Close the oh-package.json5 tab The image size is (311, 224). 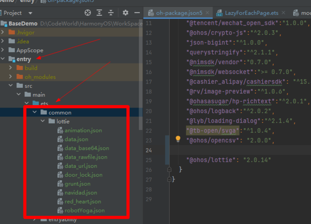(x=207, y=13)
